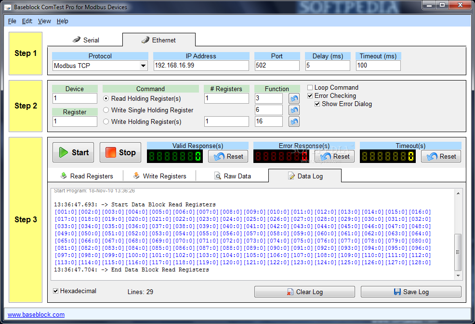The width and height of the screenshot is (475, 324).
Task: Reset function code 3 icon button
Action: click(294, 98)
